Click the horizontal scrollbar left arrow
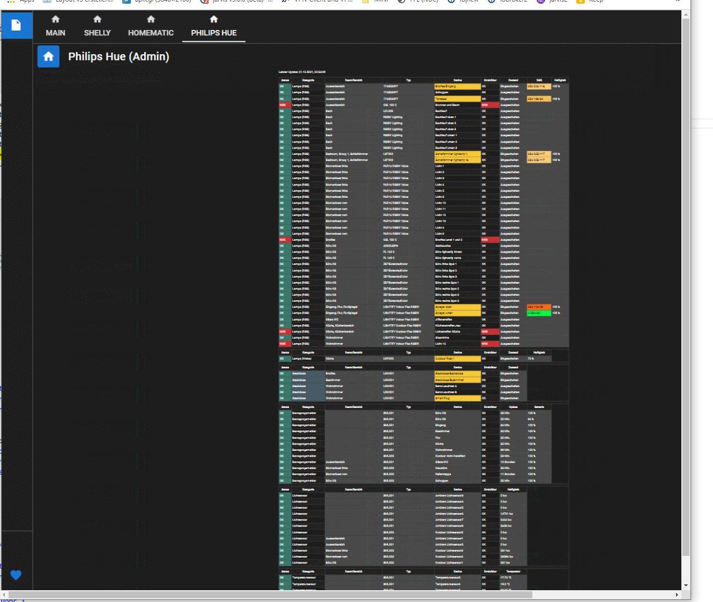The image size is (713, 602). (x=4, y=594)
